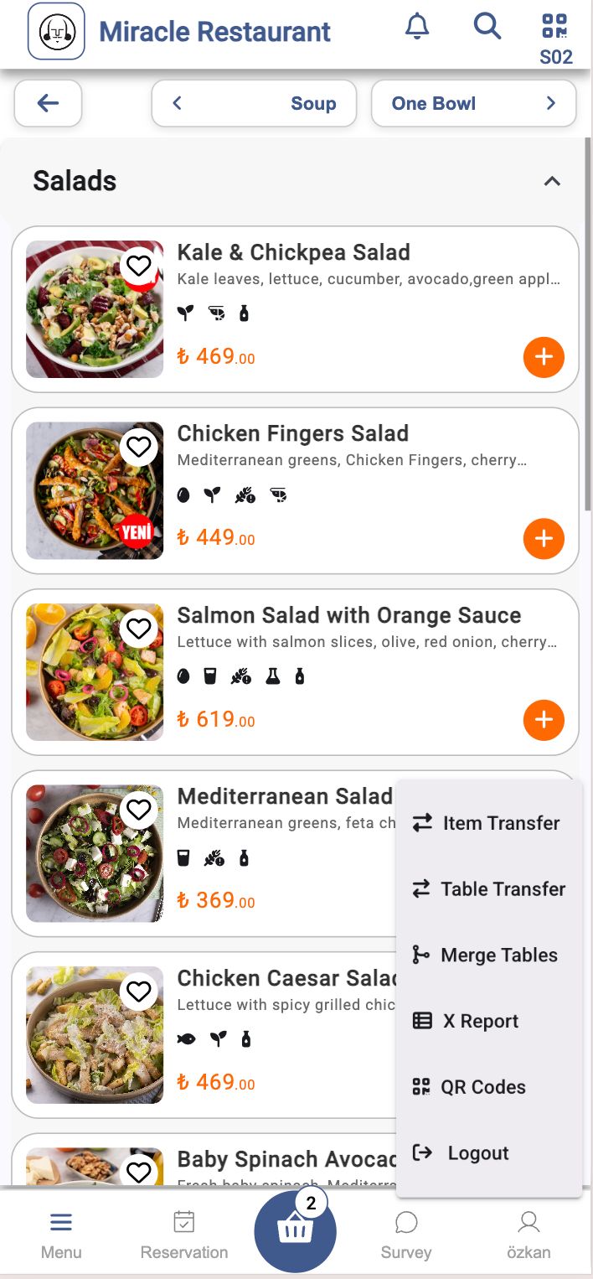Collapse the Salads section
Screen dimensions: 593x1279
[552, 181]
